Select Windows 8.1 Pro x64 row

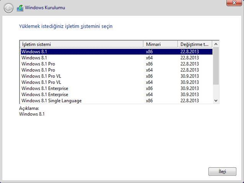point(116,70)
